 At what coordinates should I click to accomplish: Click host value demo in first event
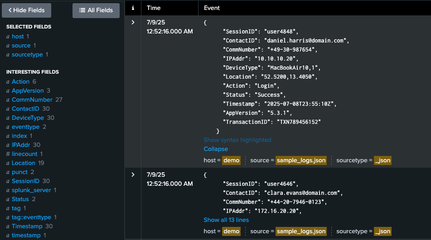point(232,160)
